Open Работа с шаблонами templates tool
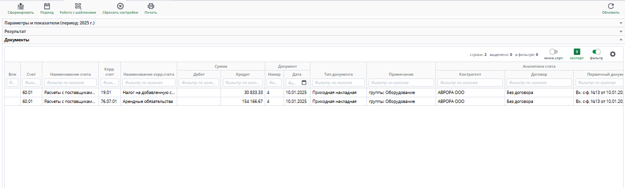The height and width of the screenshot is (188, 625). point(78,7)
